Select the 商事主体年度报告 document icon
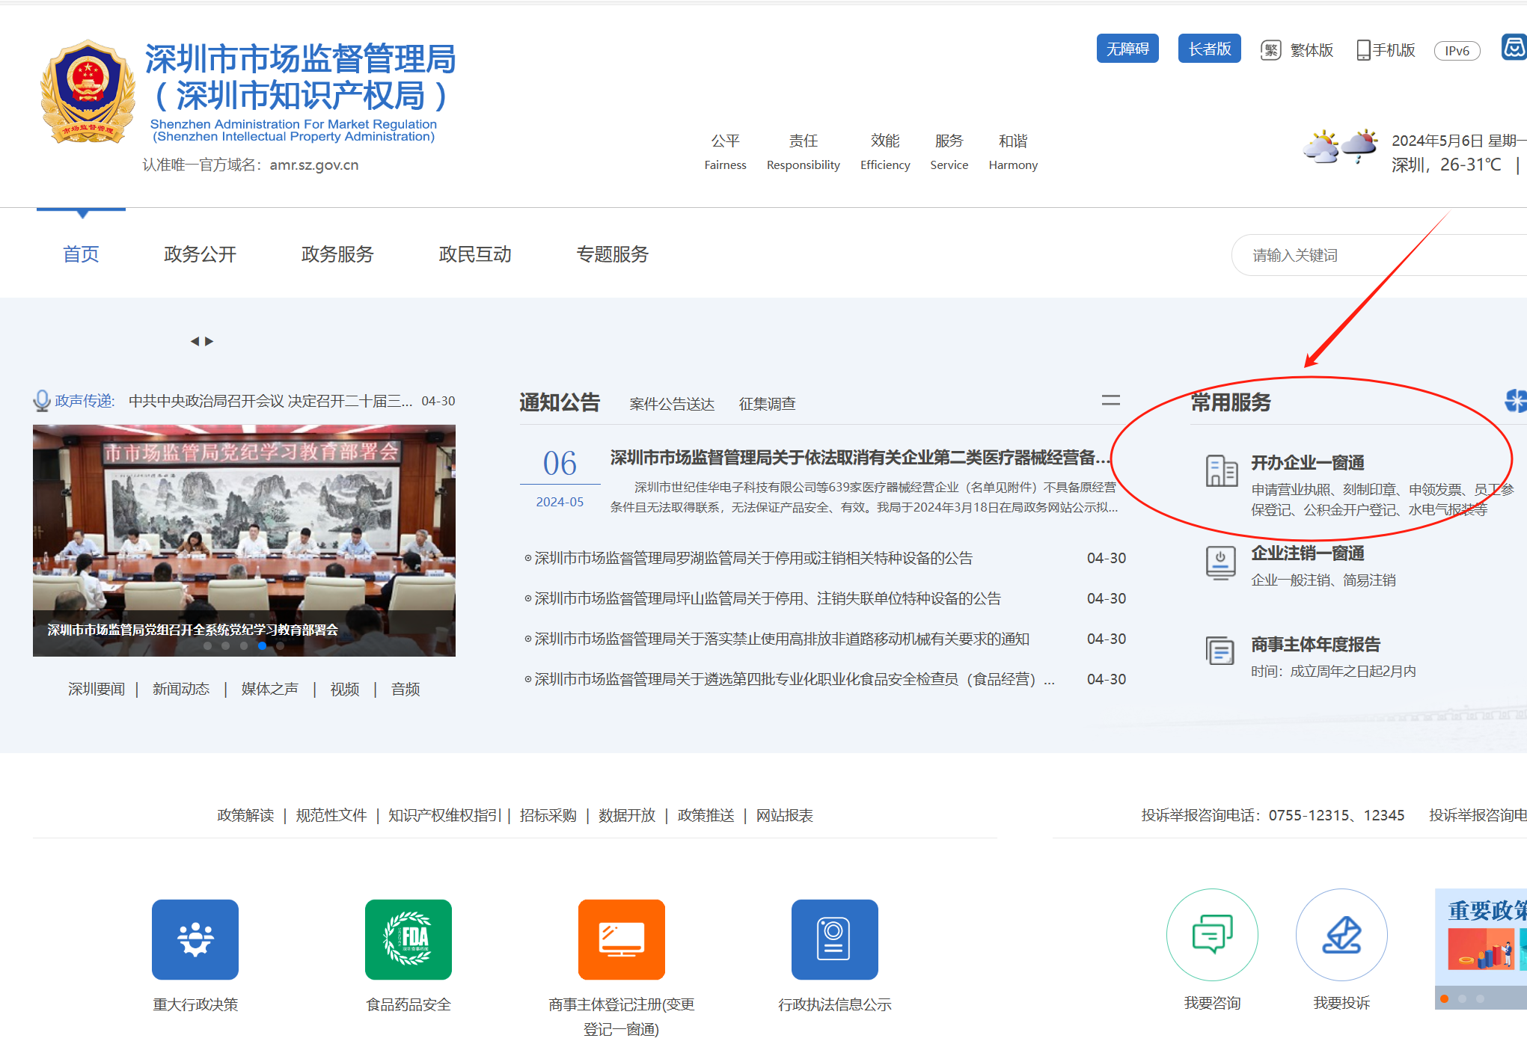This screenshot has width=1527, height=1059. [1220, 650]
